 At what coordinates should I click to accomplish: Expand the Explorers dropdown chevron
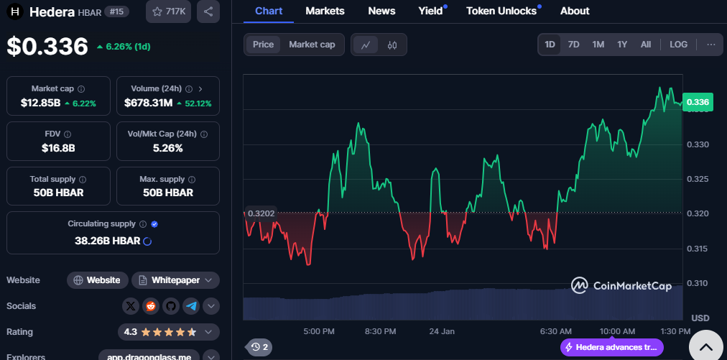point(211,357)
